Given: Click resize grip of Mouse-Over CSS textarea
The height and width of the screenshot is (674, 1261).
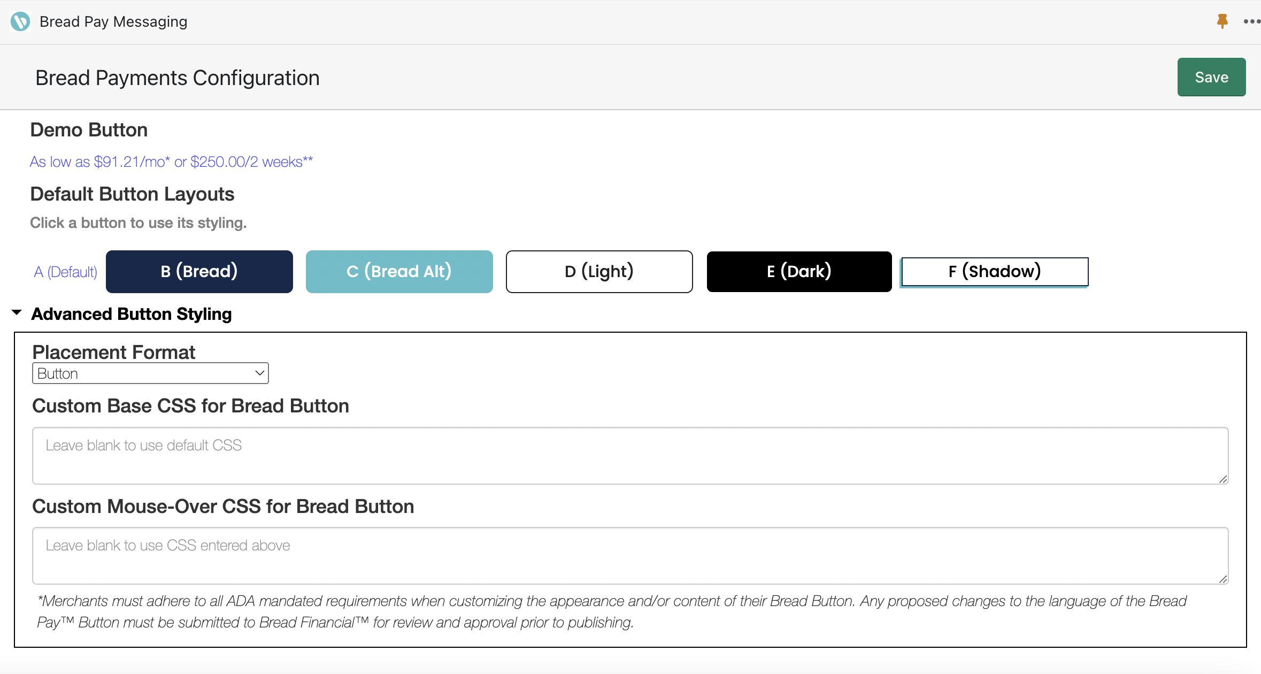Looking at the screenshot, I should coord(1222,579).
